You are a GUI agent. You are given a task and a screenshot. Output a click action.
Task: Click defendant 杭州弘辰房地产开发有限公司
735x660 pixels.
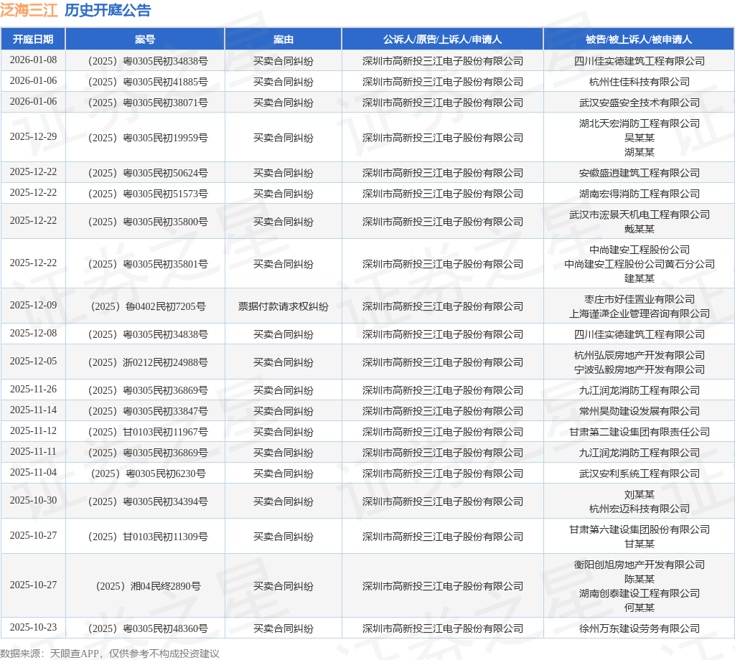pyautogui.click(x=640, y=356)
